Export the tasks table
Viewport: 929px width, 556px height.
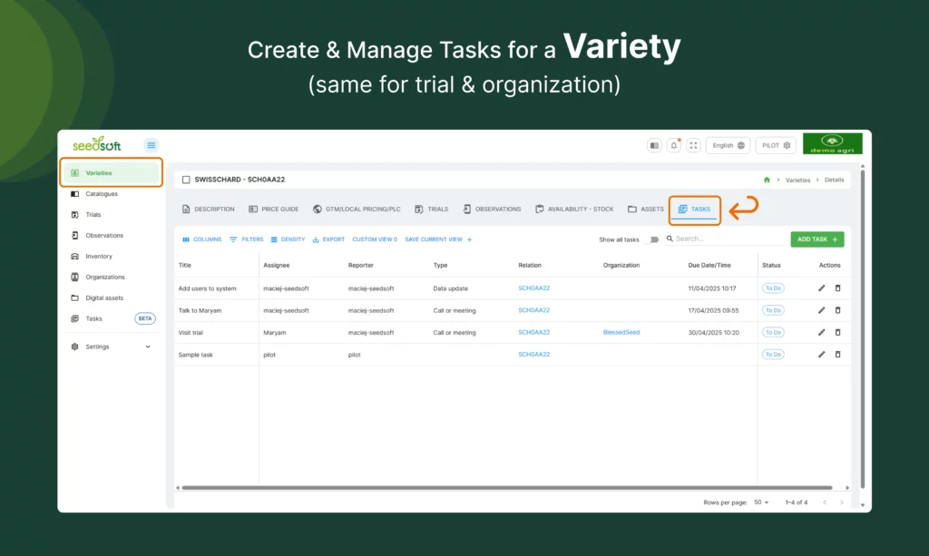[328, 239]
